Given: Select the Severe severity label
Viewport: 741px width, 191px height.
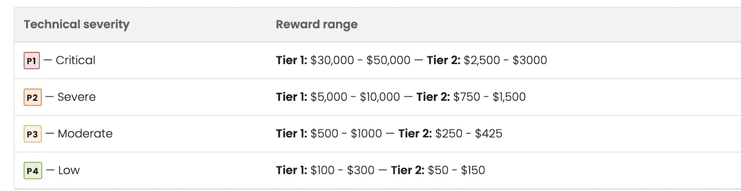Looking at the screenshot, I should 76,97.
